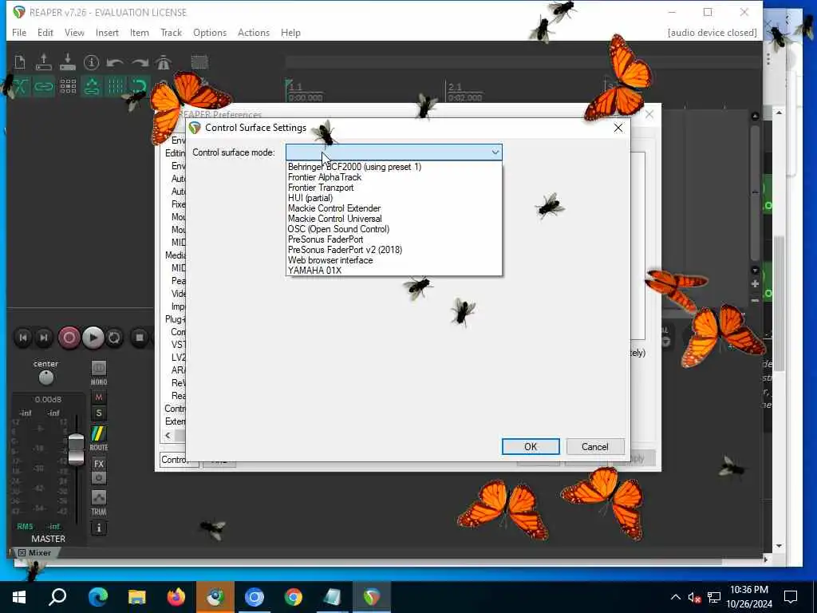Click the [audio device closed] status text
817x613 pixels.
click(x=712, y=32)
